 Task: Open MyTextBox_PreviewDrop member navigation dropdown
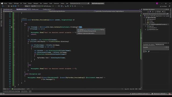tap(118, 11)
